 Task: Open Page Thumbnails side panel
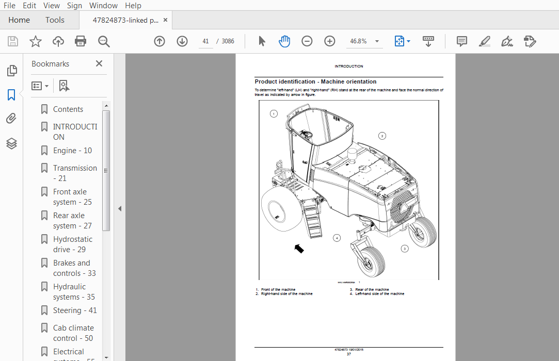pos(12,71)
